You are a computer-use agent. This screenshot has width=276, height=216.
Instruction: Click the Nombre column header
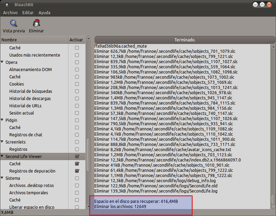click(34, 40)
